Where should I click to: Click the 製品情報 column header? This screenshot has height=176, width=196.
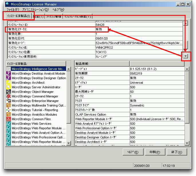(x=102, y=64)
